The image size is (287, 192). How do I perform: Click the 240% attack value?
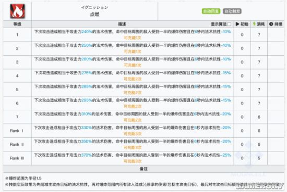87,32
